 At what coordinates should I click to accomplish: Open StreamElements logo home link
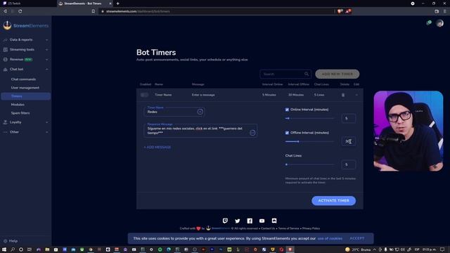pos(25,25)
